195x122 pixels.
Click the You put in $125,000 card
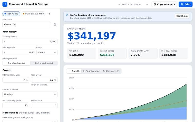click(x=82, y=53)
